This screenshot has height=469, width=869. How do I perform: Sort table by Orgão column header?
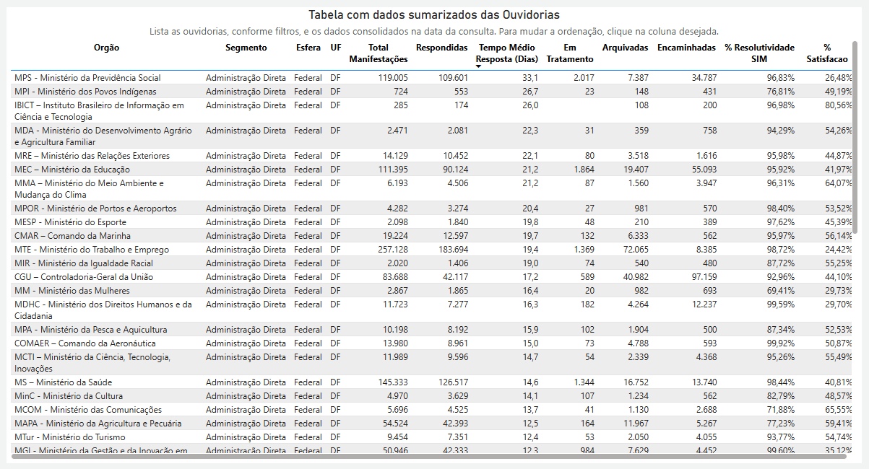[106, 48]
